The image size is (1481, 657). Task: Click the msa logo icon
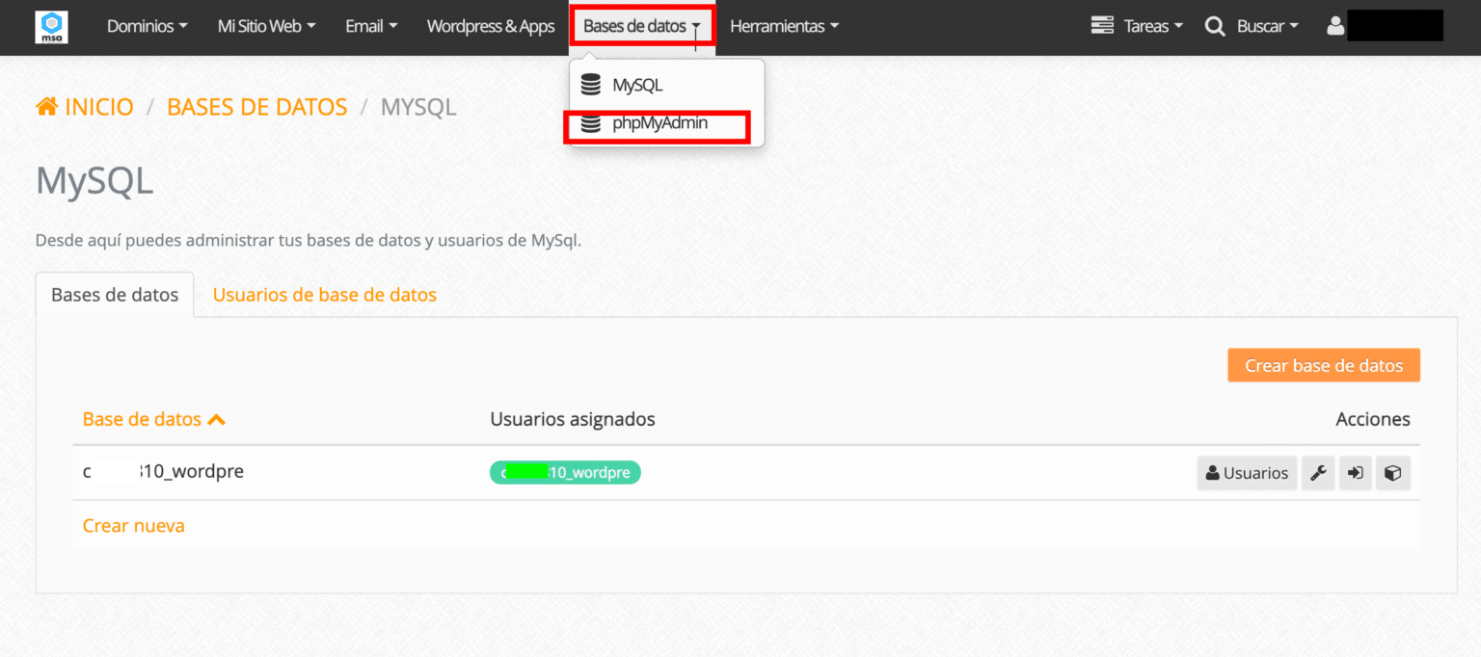pos(51,27)
